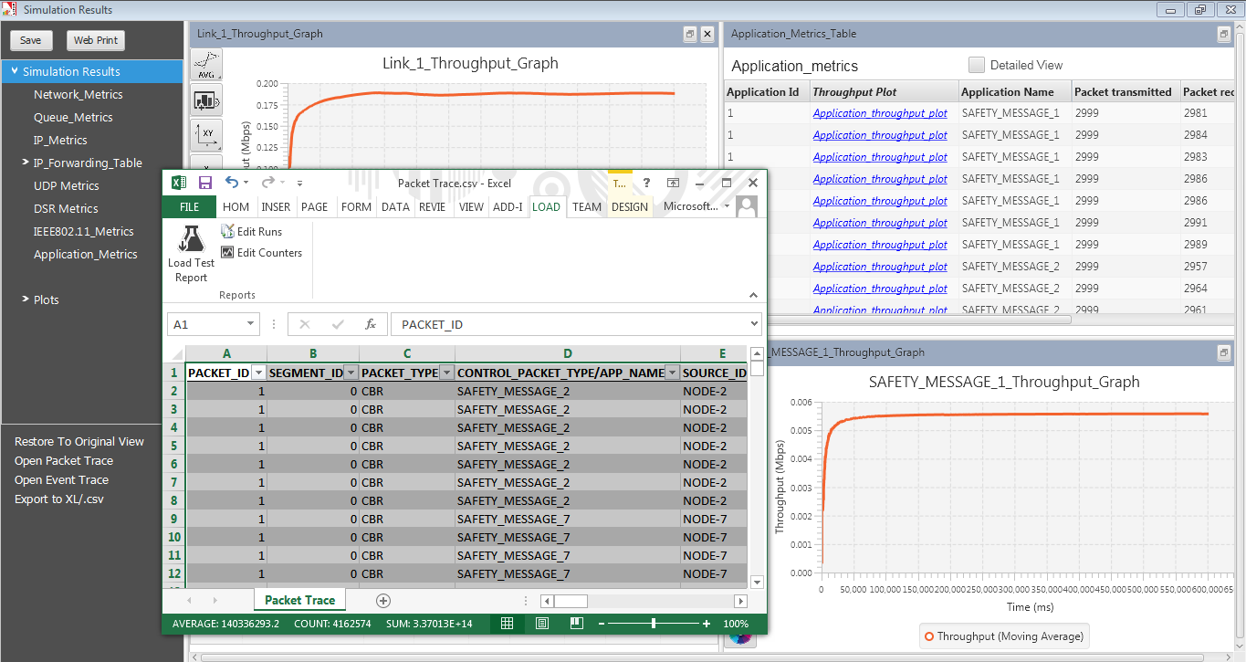The height and width of the screenshot is (662, 1246).
Task: Close the Link_1_Throughput_Graph panel
Action: (707, 34)
